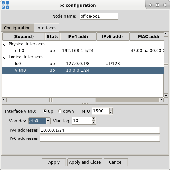Click the pane splitter grip handle
The image size is (170, 170).
pos(85,103)
